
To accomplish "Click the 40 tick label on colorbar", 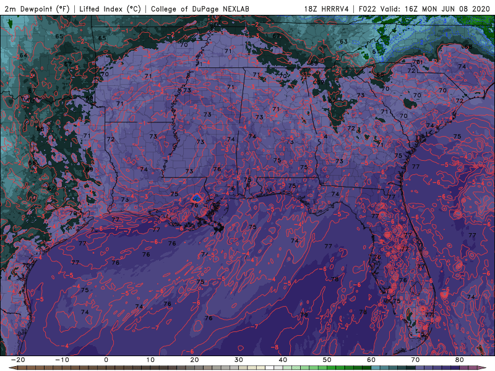I will click(x=283, y=360).
